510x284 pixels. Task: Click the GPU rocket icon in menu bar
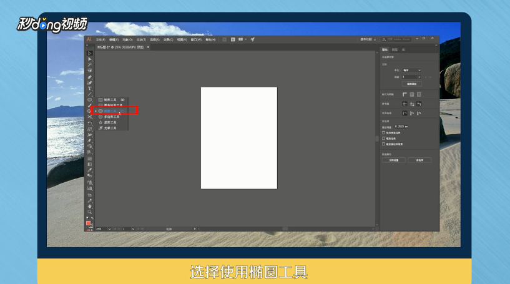[x=252, y=39]
